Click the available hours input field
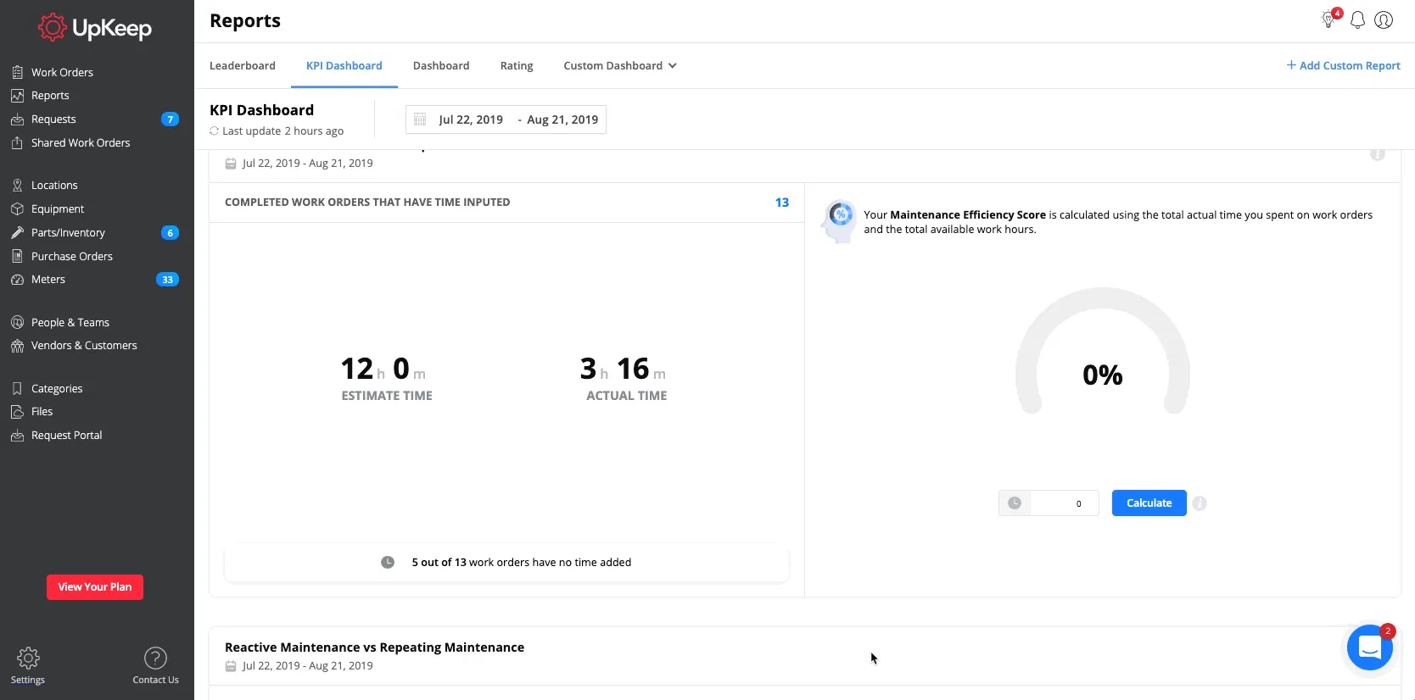The height and width of the screenshot is (700, 1415). click(x=1064, y=503)
